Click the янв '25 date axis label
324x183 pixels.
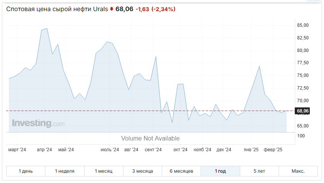(251, 150)
